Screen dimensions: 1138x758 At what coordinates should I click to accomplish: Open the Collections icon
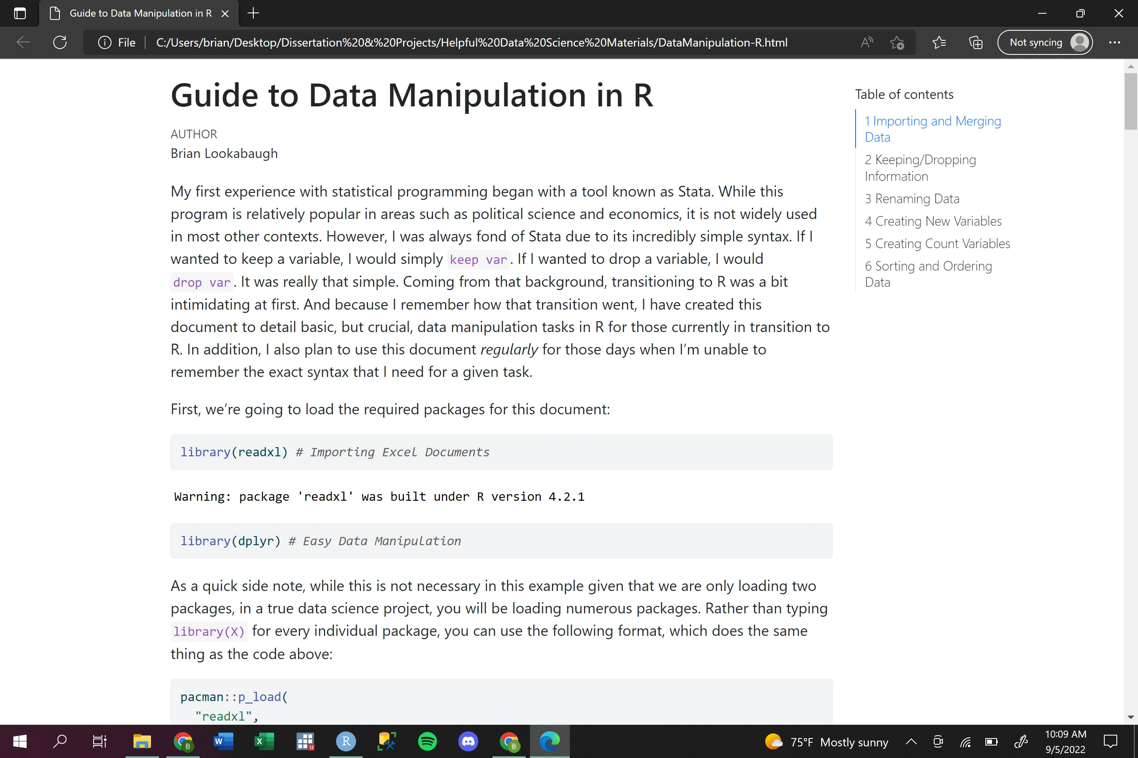click(x=975, y=42)
